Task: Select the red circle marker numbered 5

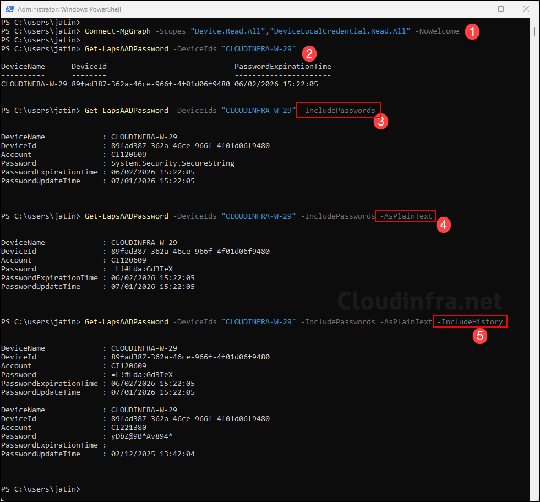Action: click(x=481, y=336)
